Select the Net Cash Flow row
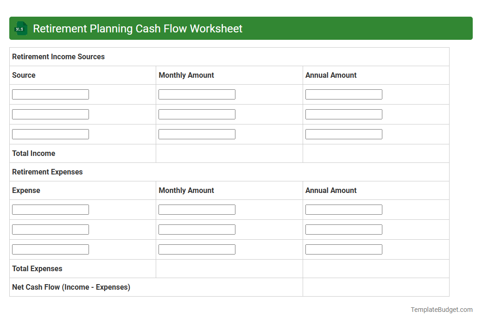Viewport: 482px width, 323px height. 71,287
